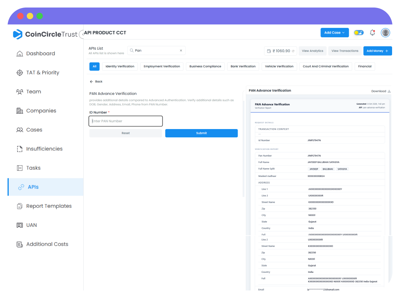Go Back to the APIs list

96,82
